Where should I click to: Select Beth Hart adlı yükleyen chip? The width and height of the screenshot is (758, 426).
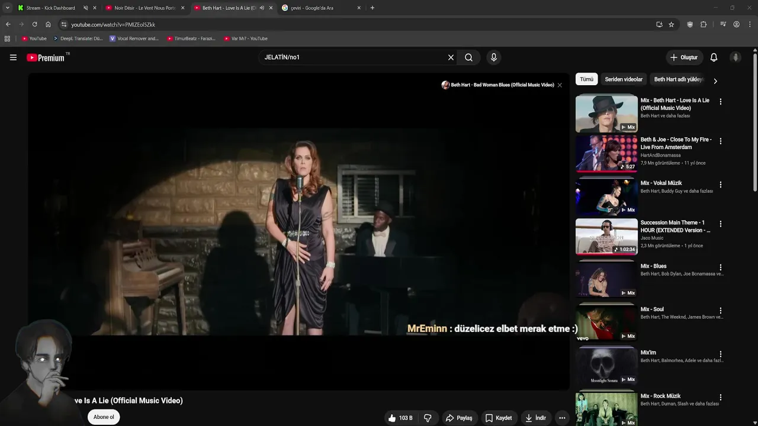click(x=678, y=79)
